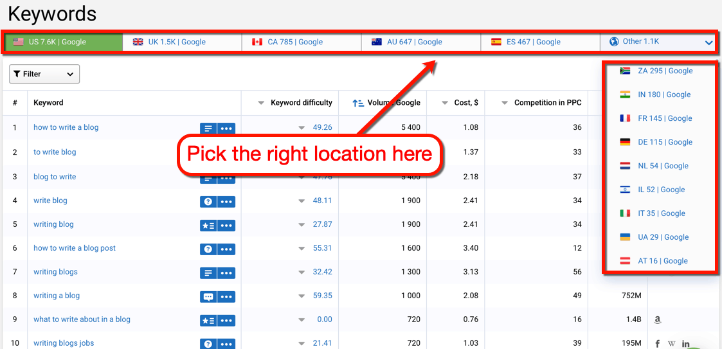This screenshot has width=722, height=349.
Task: Open keyword link 'what to write about in a blog'
Action: (x=82, y=319)
